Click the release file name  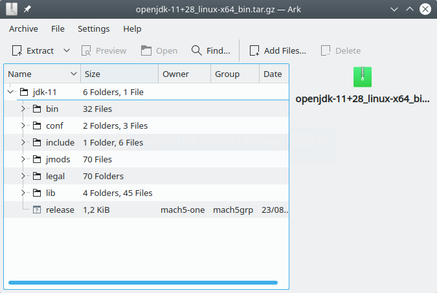[60, 210]
